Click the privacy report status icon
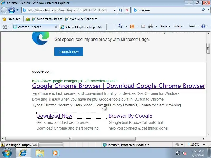Image resolution: width=211 pixels, height=158 pixels. point(177,145)
